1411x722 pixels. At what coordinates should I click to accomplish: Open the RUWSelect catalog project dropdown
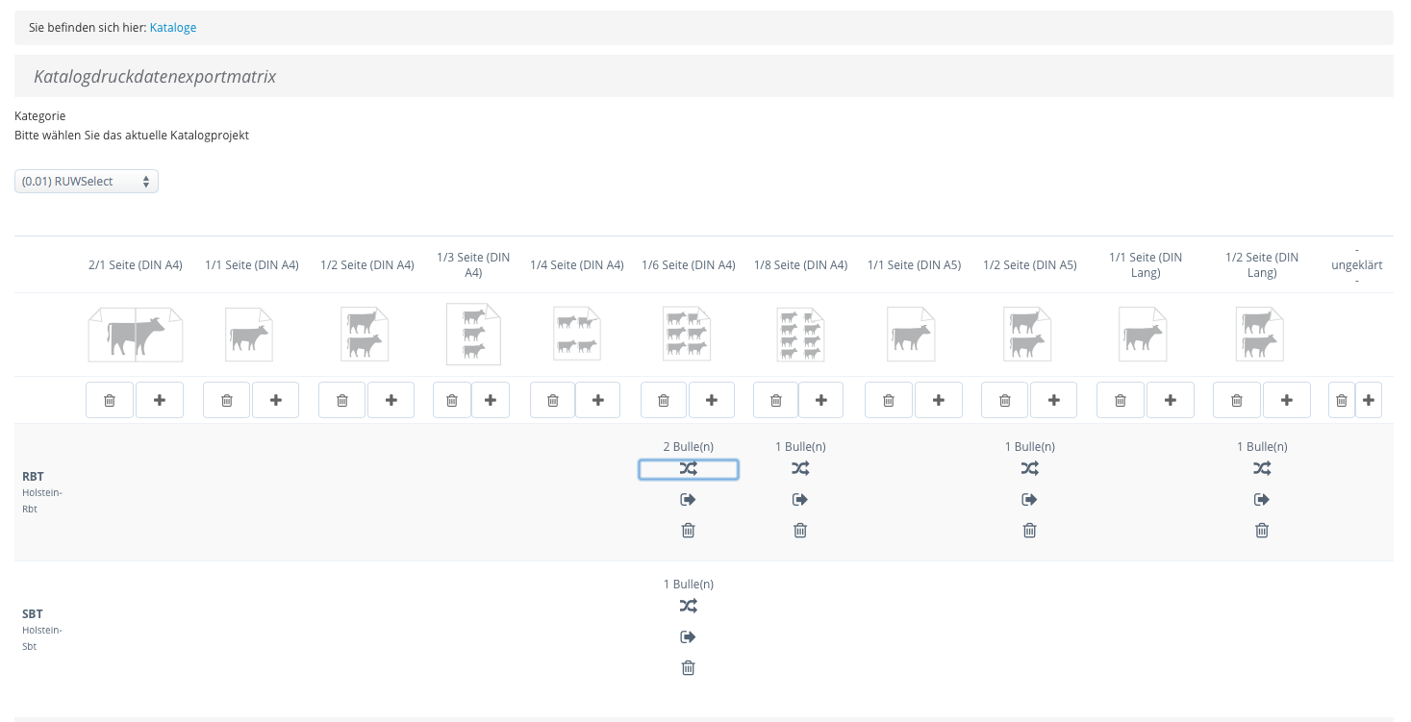point(87,182)
